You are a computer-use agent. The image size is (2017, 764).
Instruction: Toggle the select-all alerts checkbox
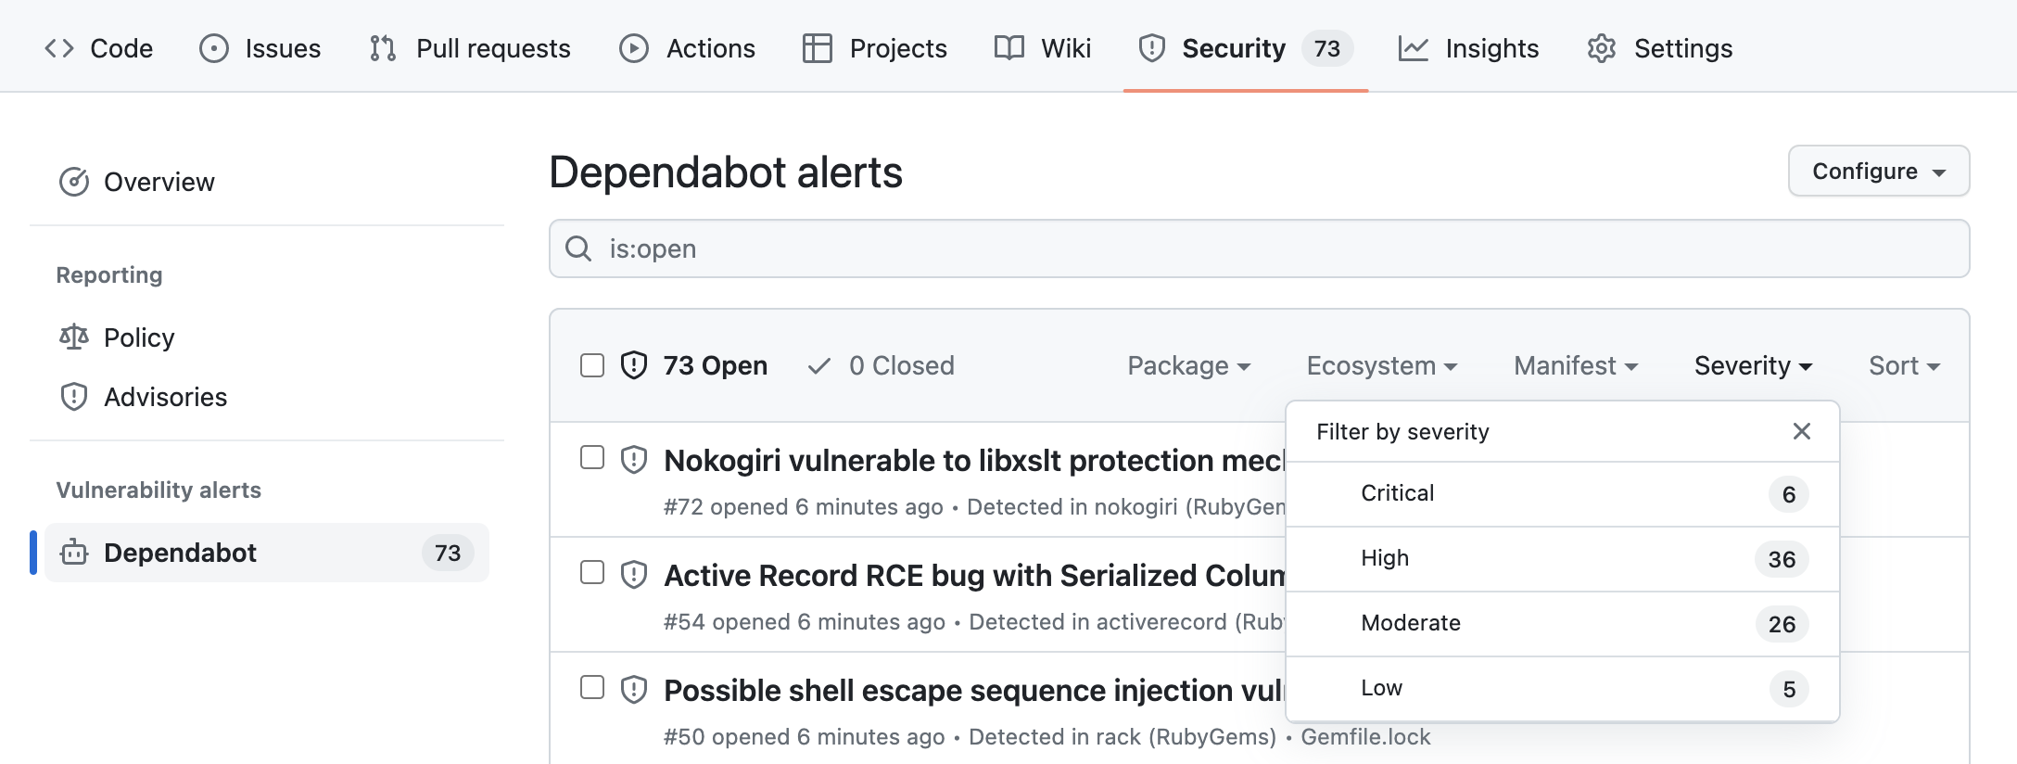[592, 365]
